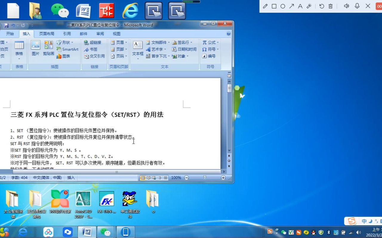This screenshot has width=382, height=238.
Task: Save the document from the quick access toolbar
Action: click(6, 25)
